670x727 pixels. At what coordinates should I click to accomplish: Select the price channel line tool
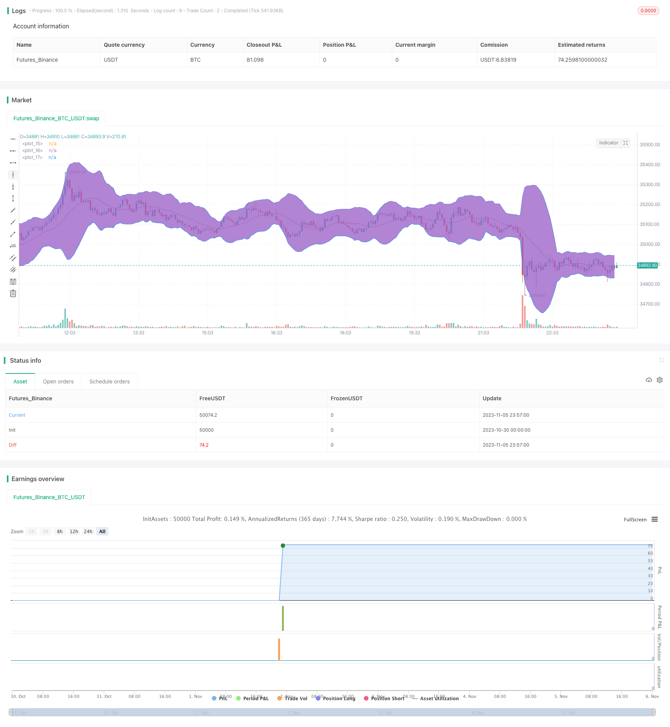coord(13,258)
